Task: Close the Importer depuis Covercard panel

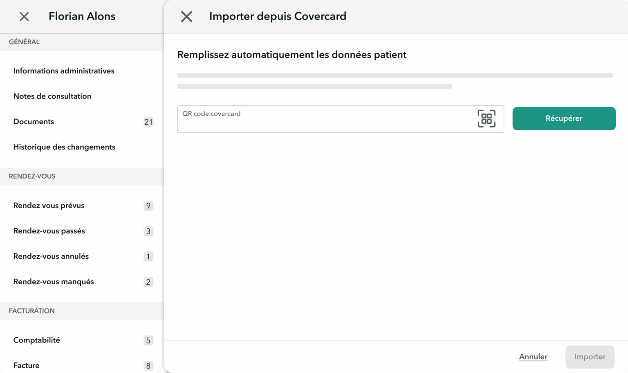Action: coord(186,17)
